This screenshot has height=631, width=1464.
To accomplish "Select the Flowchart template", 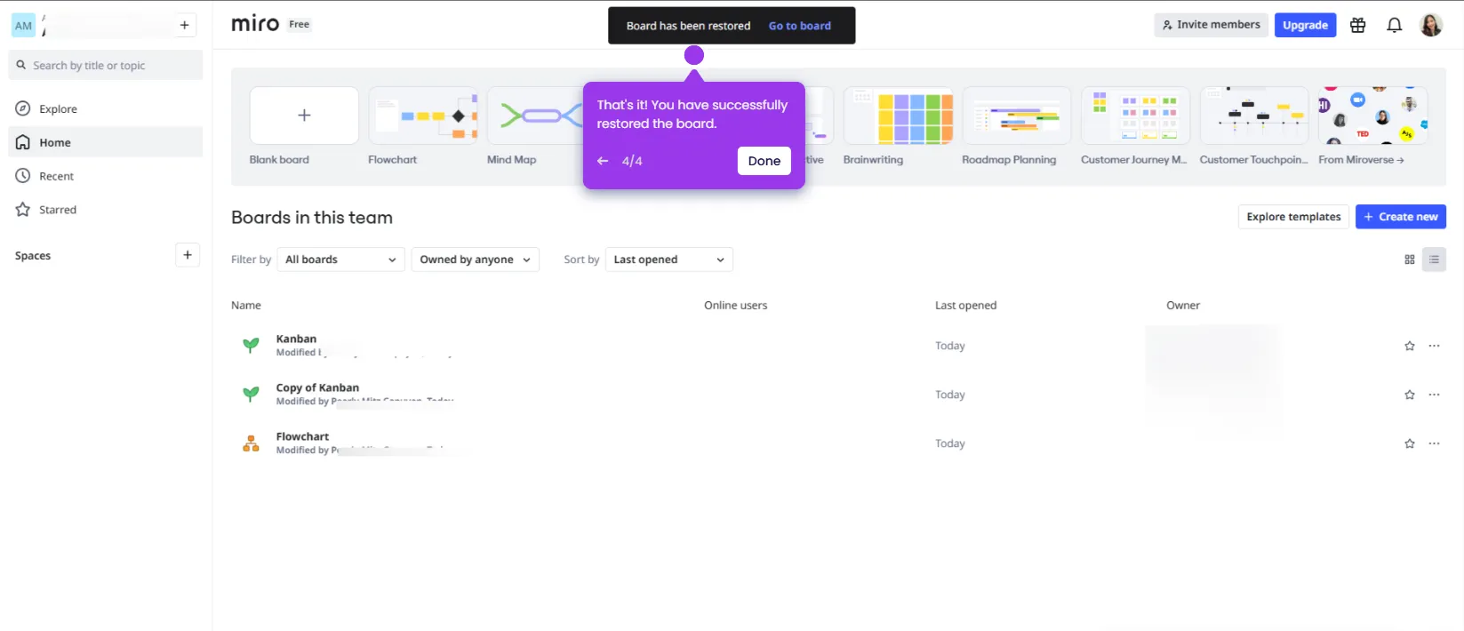I will point(423,116).
